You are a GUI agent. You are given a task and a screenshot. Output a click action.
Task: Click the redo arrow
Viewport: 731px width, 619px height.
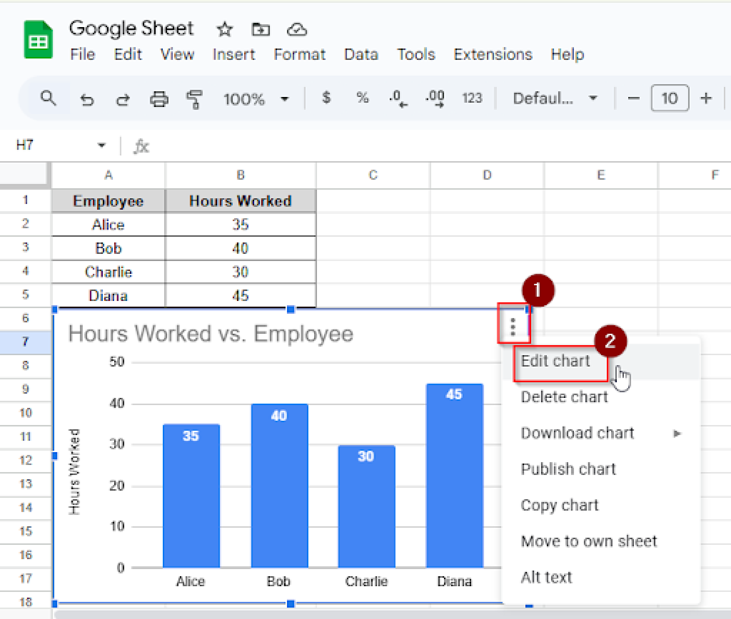123,99
